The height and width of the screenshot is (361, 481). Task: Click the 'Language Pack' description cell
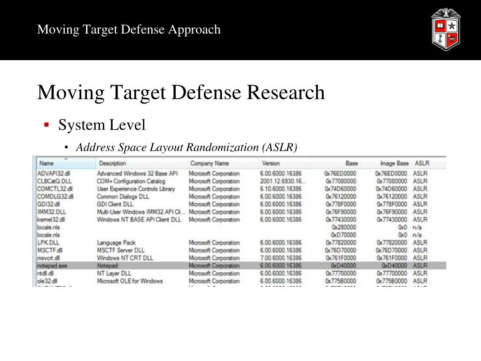(x=116, y=243)
